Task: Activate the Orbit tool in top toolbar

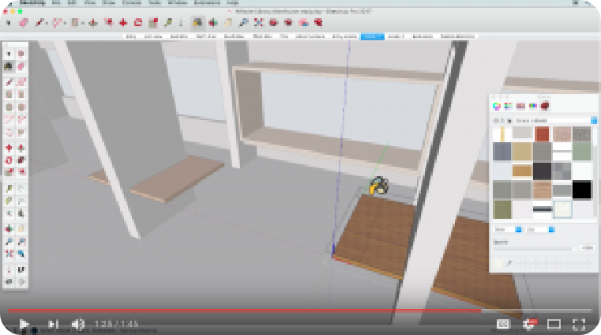Action: pyautogui.click(x=213, y=23)
